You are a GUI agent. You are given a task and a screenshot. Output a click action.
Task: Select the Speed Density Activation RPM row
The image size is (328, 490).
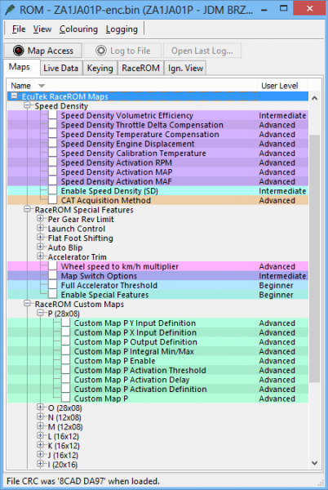click(158, 163)
